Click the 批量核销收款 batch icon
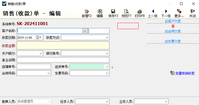The height and width of the screenshot is (105, 199). (x=172, y=73)
